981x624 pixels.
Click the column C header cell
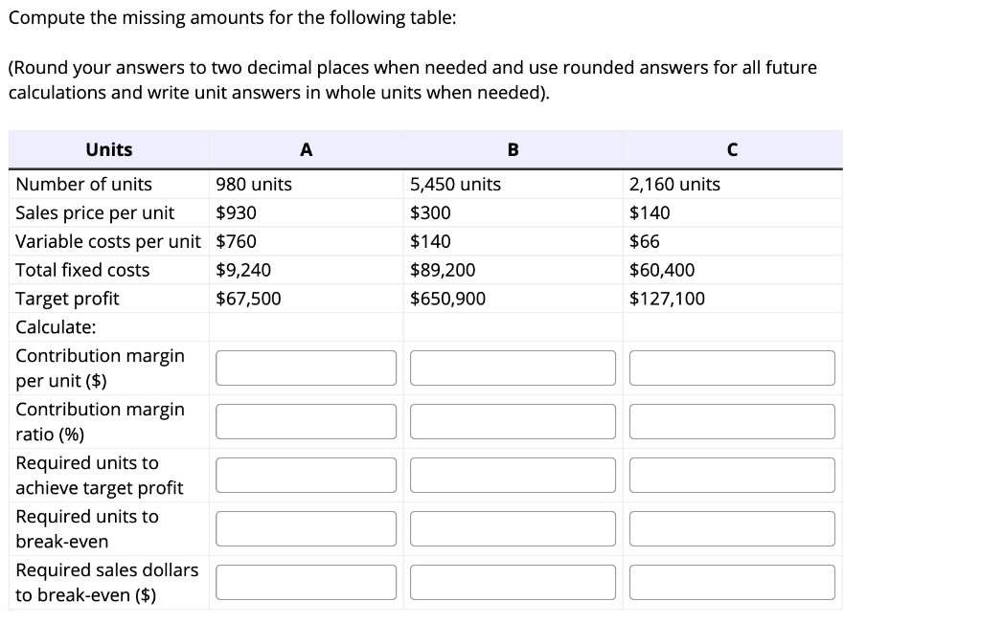[732, 149]
